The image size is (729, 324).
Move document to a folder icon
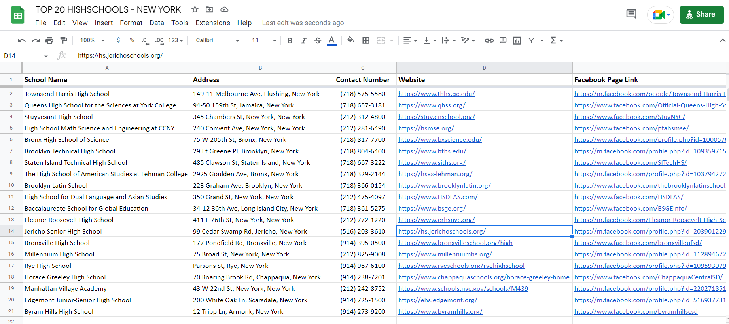pos(210,9)
